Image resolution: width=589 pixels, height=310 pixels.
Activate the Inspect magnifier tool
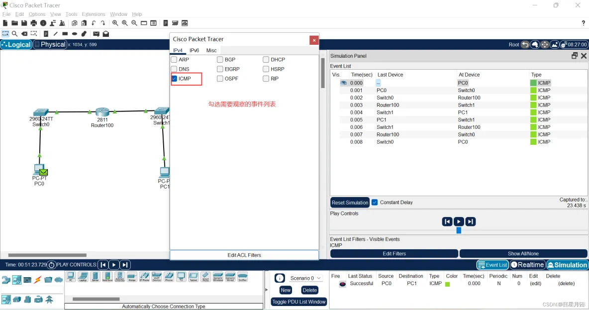coord(14,34)
